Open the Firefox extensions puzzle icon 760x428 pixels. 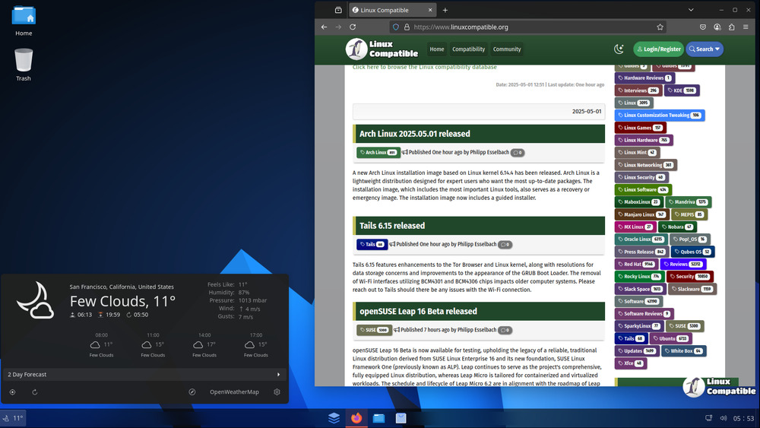pyautogui.click(x=731, y=27)
